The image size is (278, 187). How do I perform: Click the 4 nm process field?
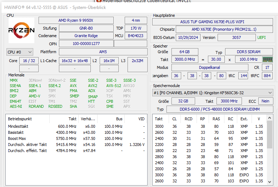136,20
